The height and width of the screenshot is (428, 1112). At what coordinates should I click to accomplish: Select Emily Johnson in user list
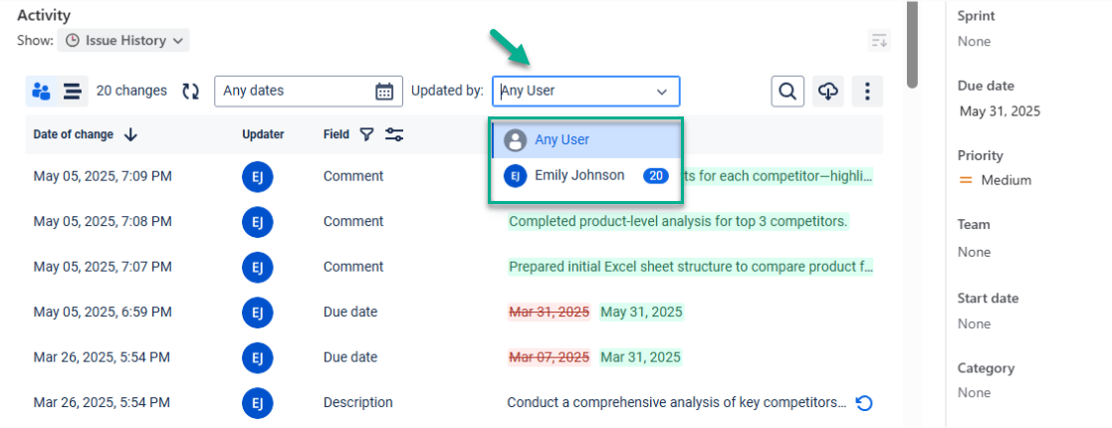[579, 176]
